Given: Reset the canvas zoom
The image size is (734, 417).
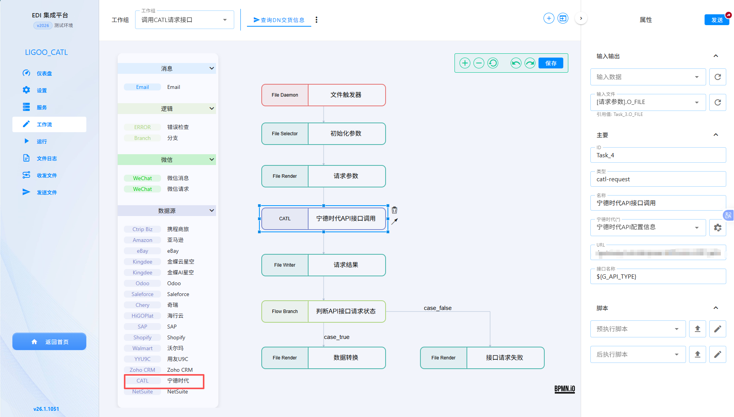Looking at the screenshot, I should point(492,63).
